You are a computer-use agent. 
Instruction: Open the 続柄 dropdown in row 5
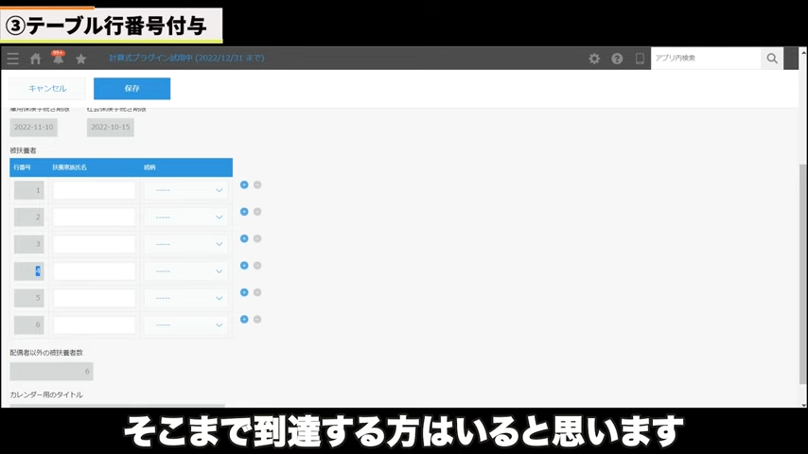pyautogui.click(x=185, y=298)
